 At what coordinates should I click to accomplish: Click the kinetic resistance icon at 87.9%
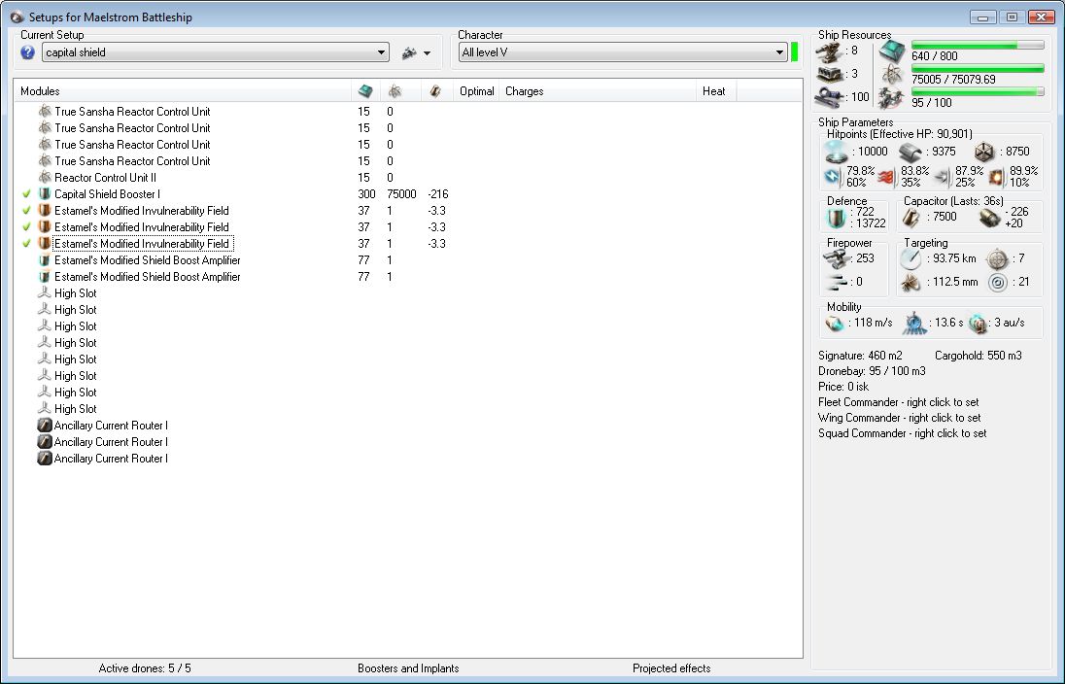[x=942, y=177]
